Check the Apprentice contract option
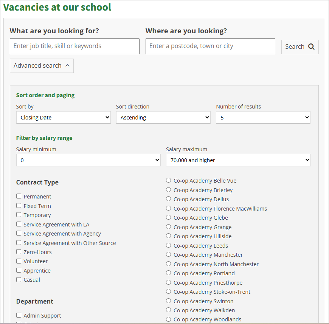 (x=19, y=270)
